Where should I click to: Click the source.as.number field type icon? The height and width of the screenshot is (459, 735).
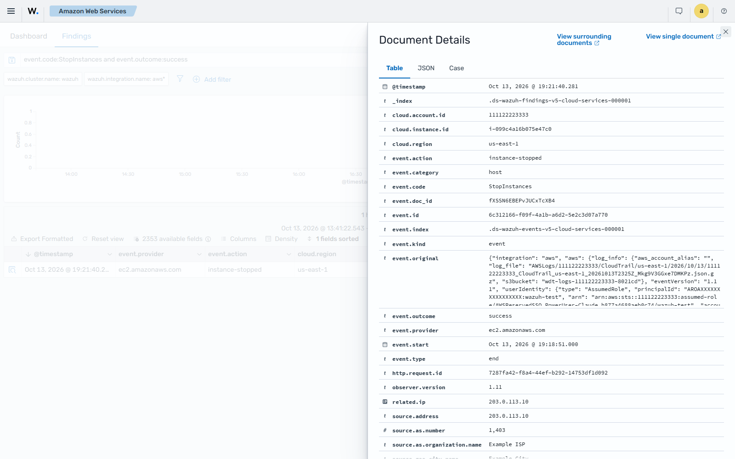click(x=385, y=430)
